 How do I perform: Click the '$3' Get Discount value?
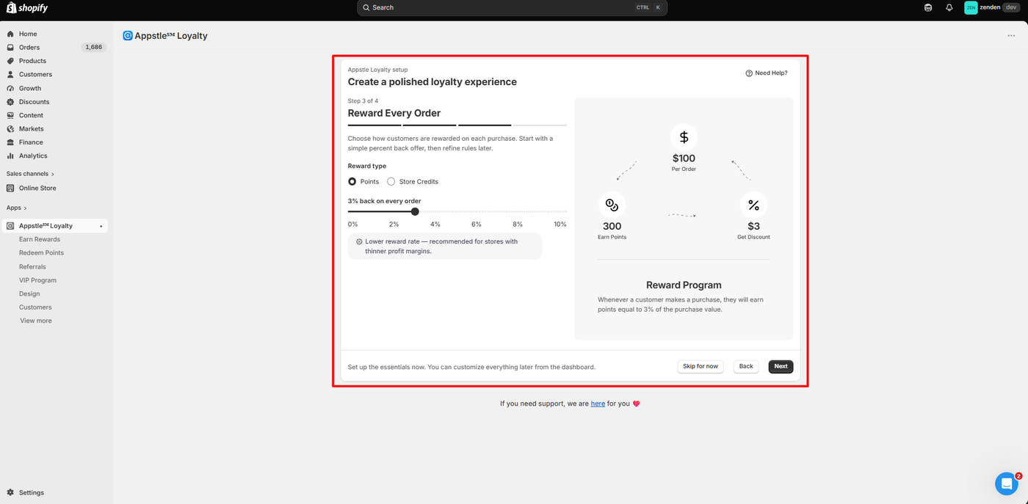pos(753,227)
